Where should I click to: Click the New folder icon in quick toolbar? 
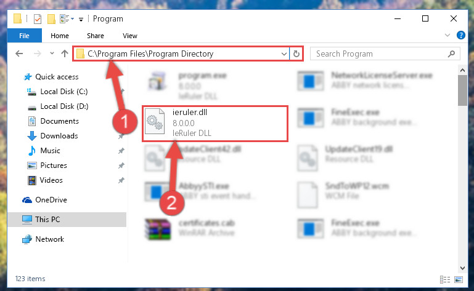pos(51,19)
